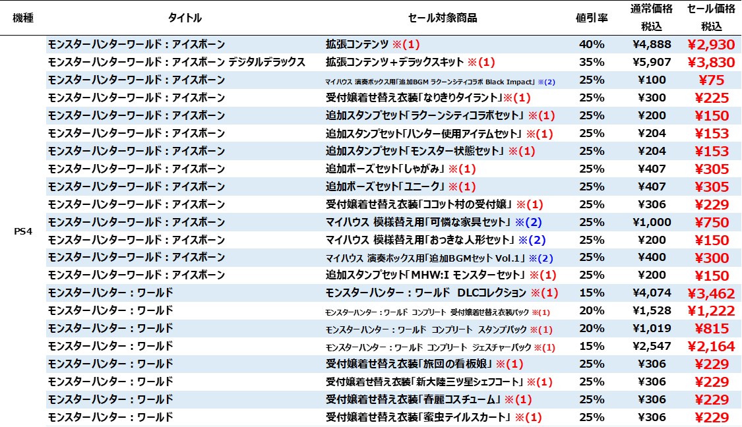This screenshot has height=427, width=742.
Task: Click ¥153 sale price in ハンター使用アイテムセット row
Action: (x=711, y=133)
